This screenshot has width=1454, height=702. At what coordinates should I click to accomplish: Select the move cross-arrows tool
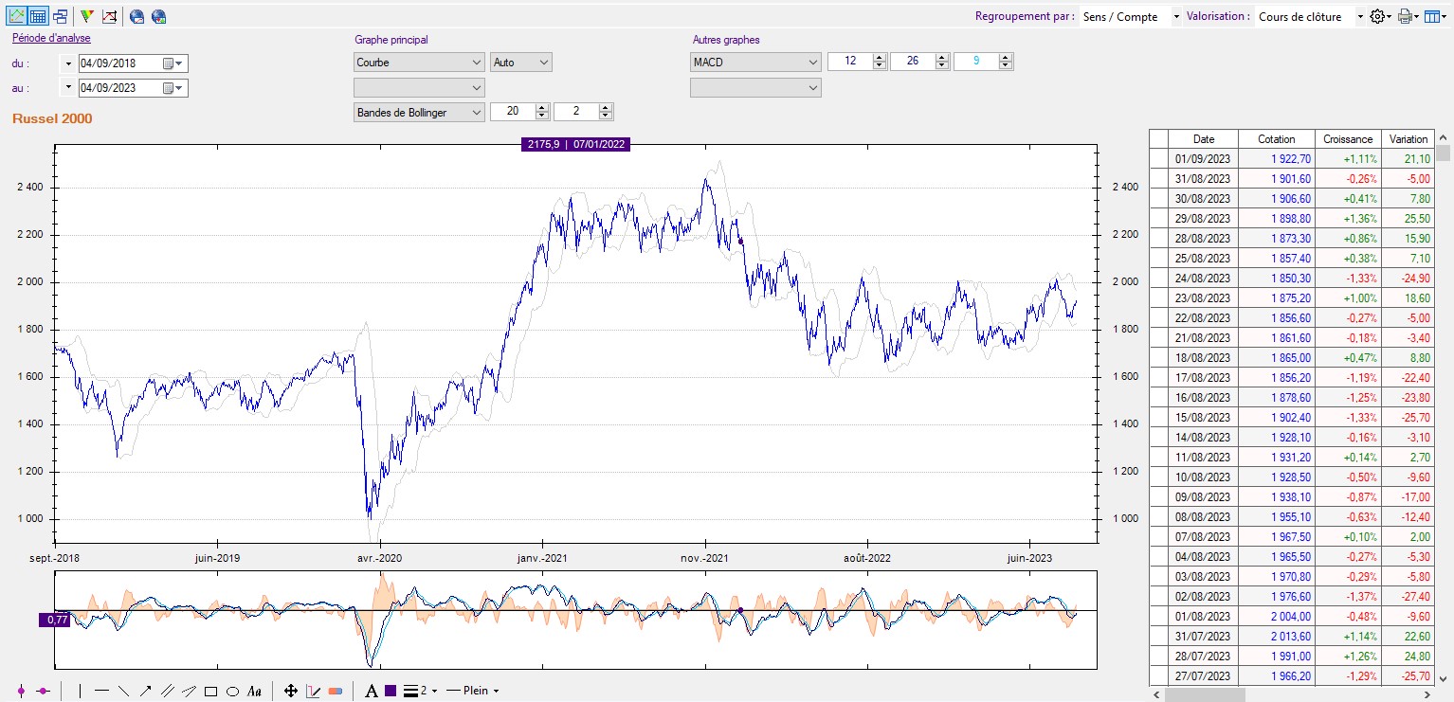tap(291, 691)
